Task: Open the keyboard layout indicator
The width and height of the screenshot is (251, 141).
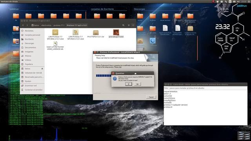Action: pos(230,2)
